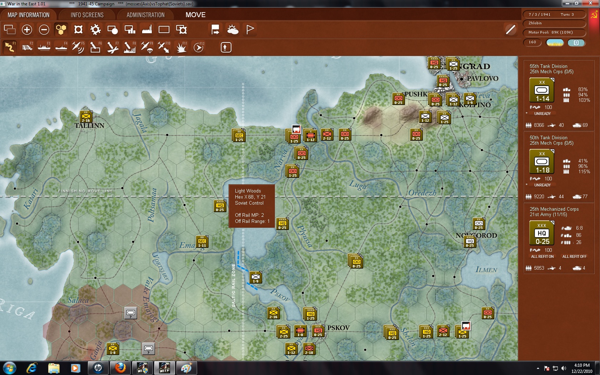The image size is (600, 375).
Task: Click the pennant flag icon
Action: 250,29
